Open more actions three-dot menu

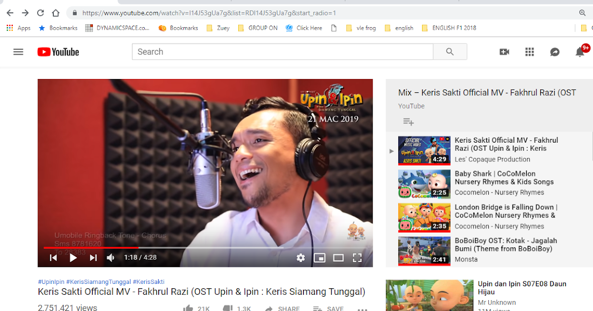[362, 309]
